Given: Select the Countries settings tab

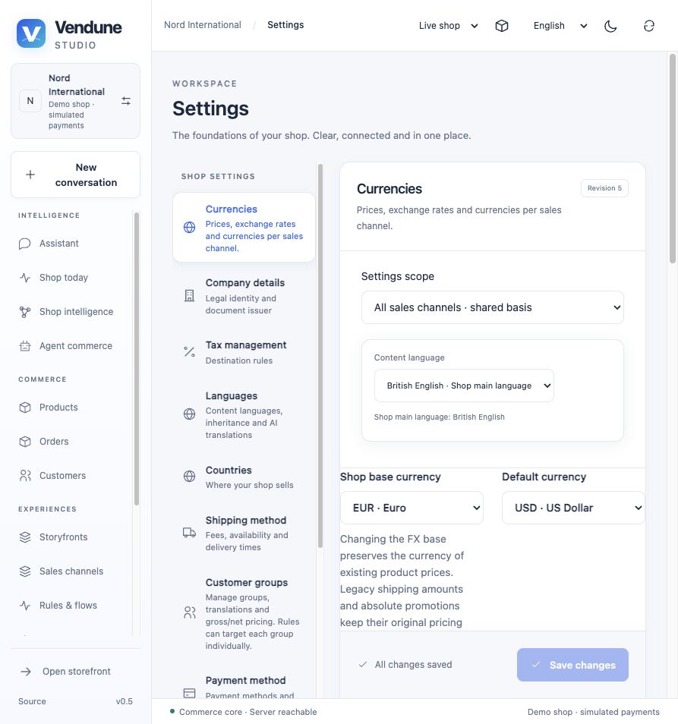Looking at the screenshot, I should pyautogui.click(x=244, y=477).
